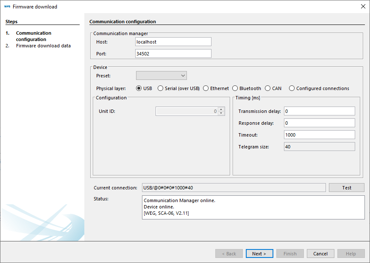Select Firmware download data step

[43, 46]
